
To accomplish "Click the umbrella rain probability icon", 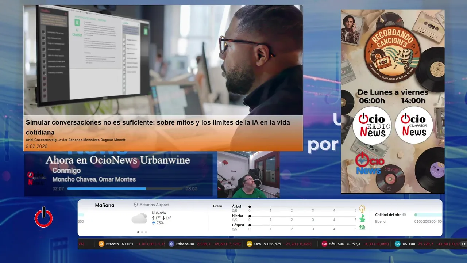I will [154, 223].
